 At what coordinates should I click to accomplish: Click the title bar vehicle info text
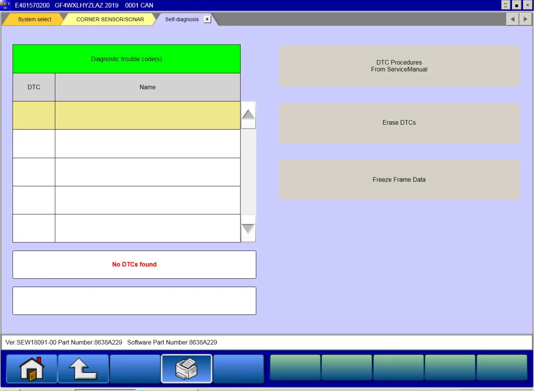(x=84, y=5)
